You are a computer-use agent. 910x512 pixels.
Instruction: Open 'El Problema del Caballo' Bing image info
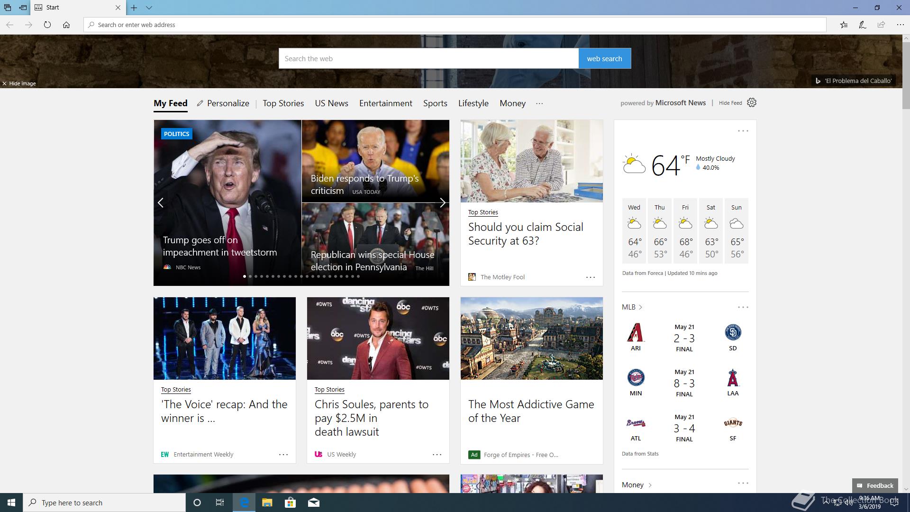(854, 81)
